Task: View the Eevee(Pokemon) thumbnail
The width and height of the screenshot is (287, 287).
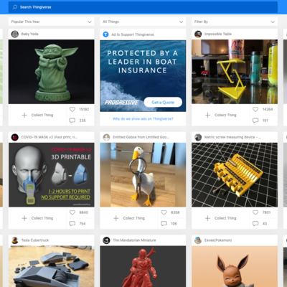Action: 235,266
